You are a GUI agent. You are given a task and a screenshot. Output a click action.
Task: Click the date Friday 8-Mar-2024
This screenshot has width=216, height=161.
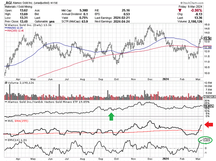pyautogui.click(x=190, y=7)
